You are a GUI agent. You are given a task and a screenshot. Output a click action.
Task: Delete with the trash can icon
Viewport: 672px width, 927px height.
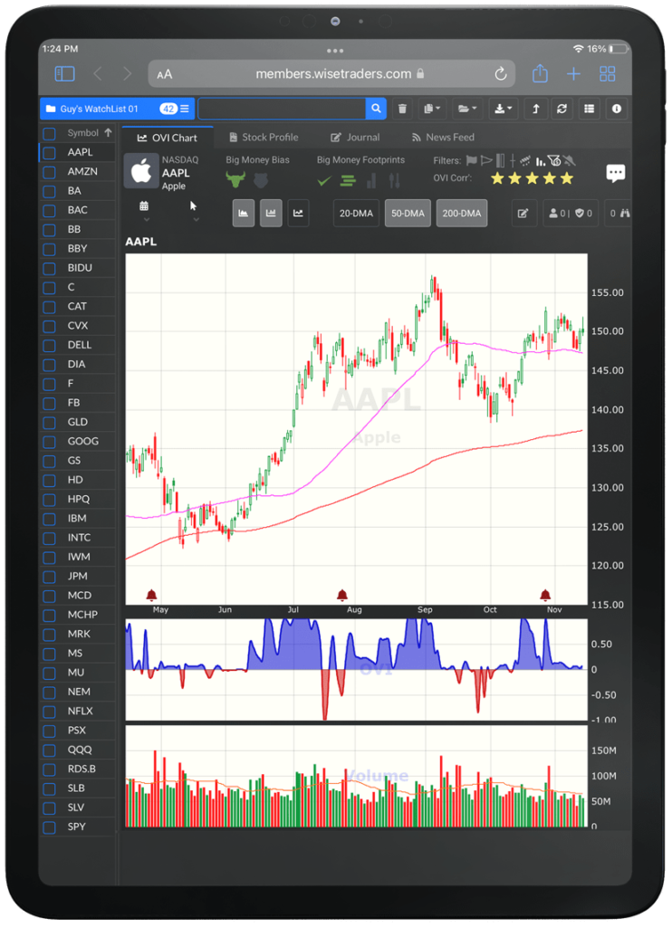[402, 109]
